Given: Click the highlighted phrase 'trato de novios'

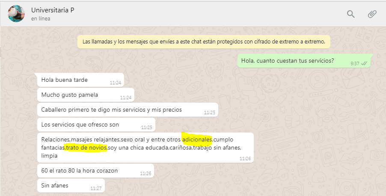Looking at the screenshot, I should [x=86, y=148].
